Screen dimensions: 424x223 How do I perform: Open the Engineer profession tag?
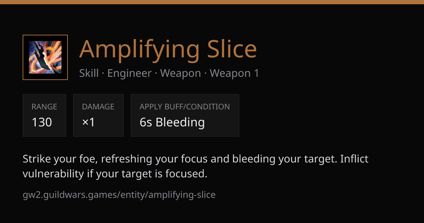tap(130, 73)
